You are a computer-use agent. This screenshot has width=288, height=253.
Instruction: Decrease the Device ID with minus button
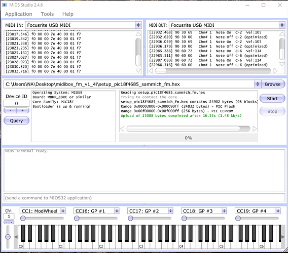tap(10, 110)
